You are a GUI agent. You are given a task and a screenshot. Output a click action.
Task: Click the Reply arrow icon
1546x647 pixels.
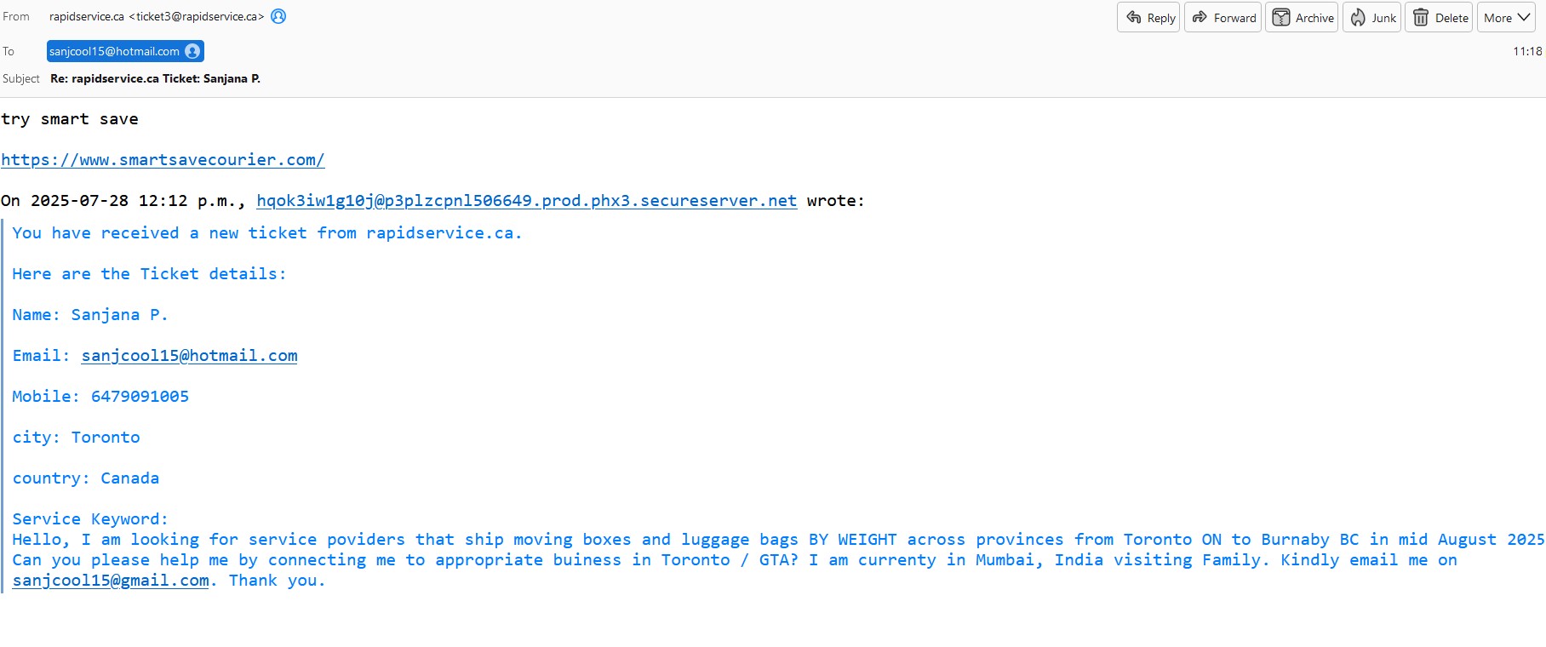[x=1134, y=17]
